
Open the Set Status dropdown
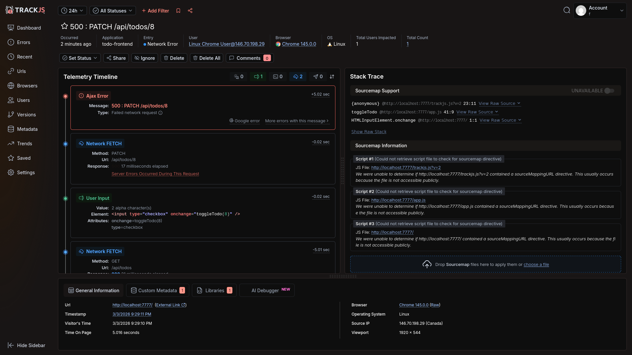tap(80, 58)
